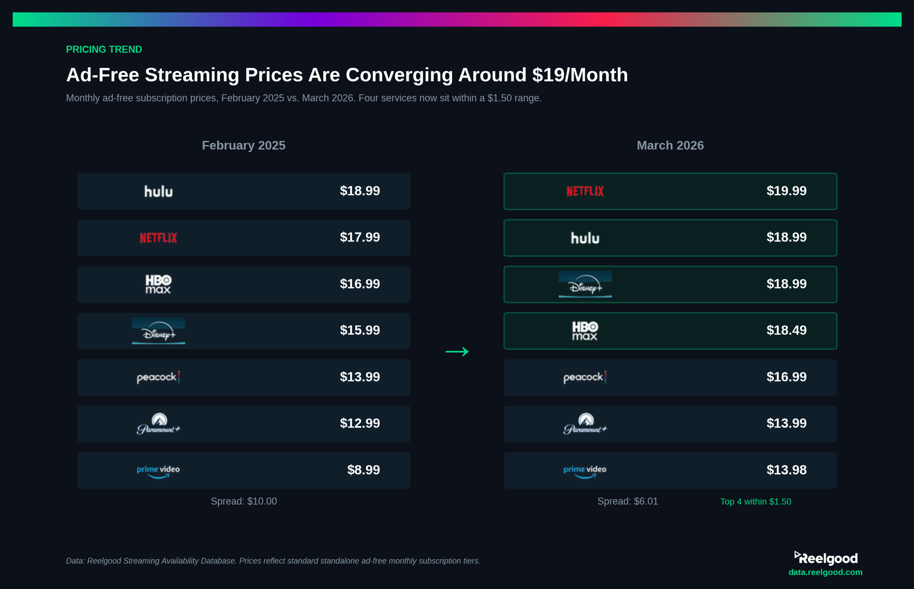The height and width of the screenshot is (589, 914).
Task: Select the highlighted Hulu $18.99 row
Action: coord(670,238)
